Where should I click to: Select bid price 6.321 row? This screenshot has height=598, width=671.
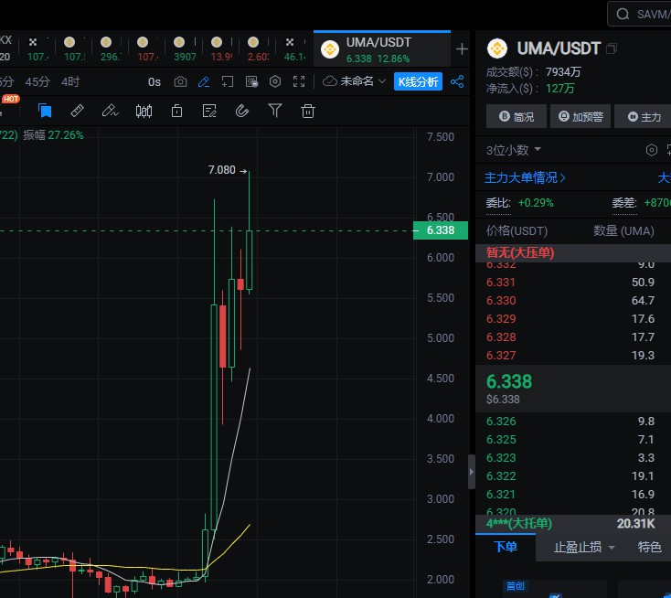(x=573, y=495)
